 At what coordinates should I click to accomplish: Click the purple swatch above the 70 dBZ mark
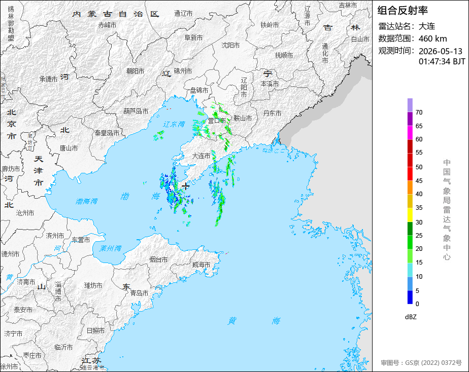(410, 105)
